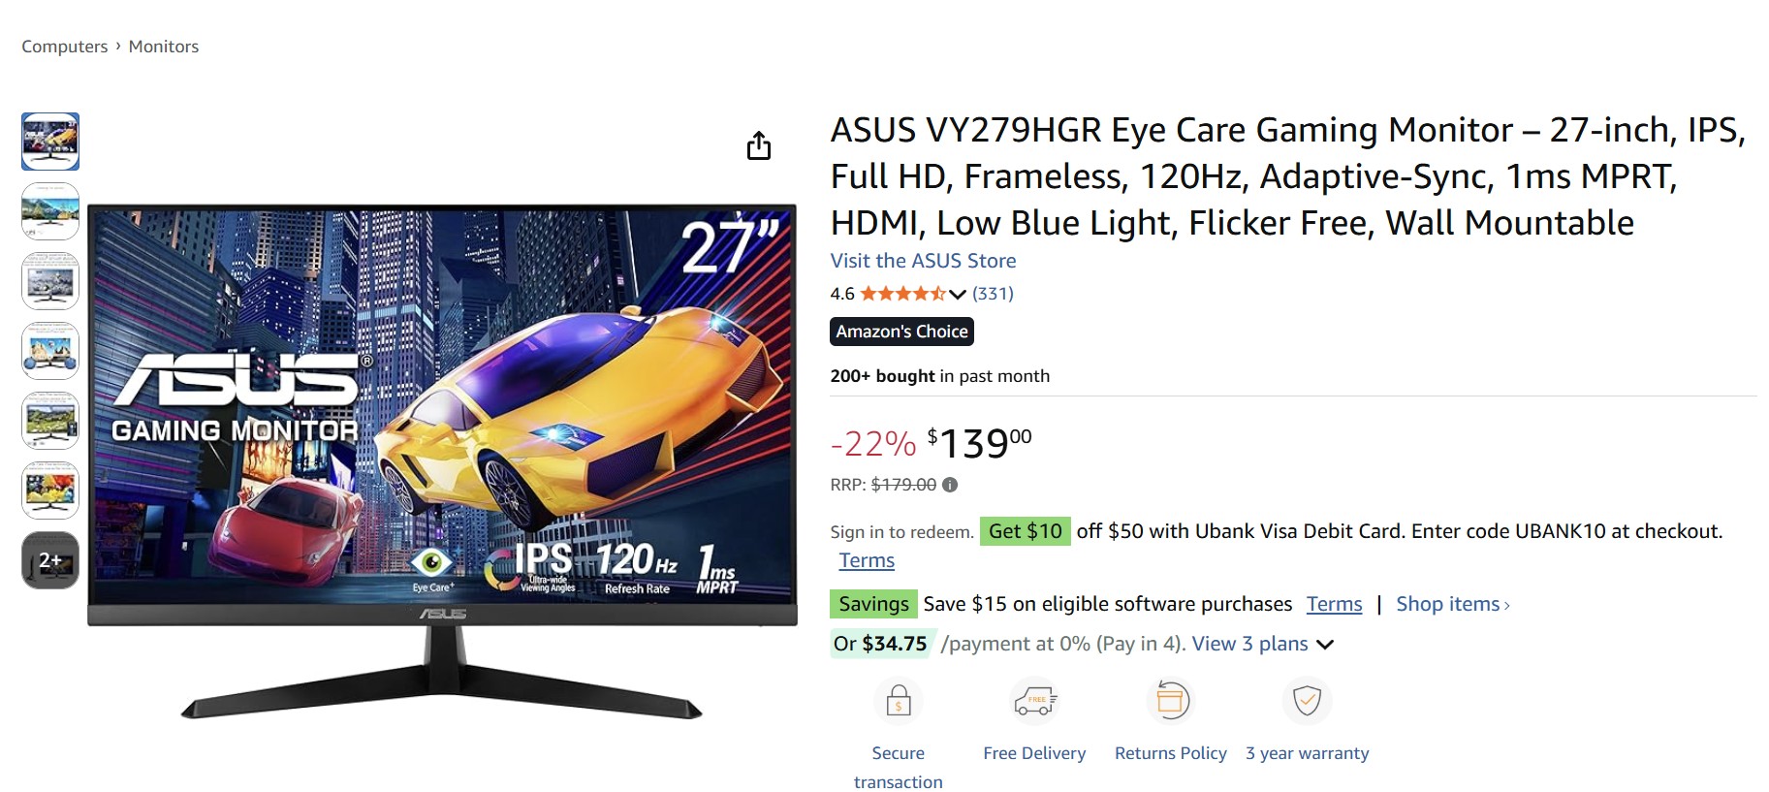The image size is (1769, 792).
Task: Open the 2+ more images thumbnail
Action: click(x=50, y=560)
